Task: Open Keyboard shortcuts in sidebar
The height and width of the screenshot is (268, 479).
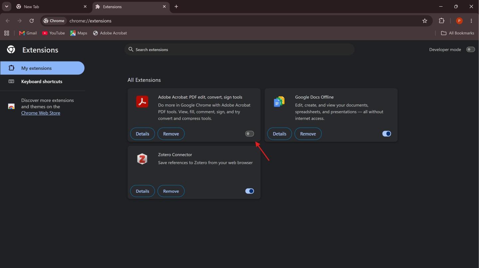Action: (x=42, y=81)
